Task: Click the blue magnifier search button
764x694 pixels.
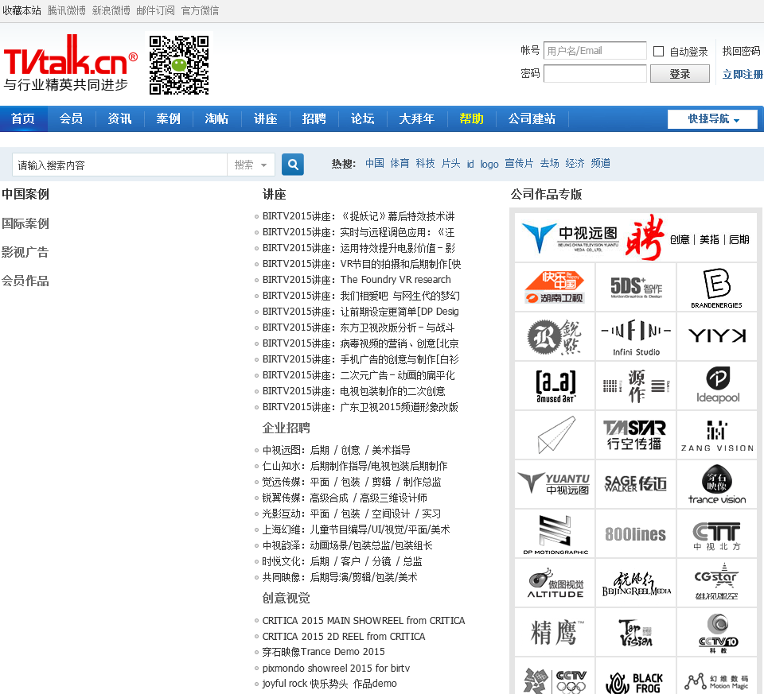Action: [293, 165]
